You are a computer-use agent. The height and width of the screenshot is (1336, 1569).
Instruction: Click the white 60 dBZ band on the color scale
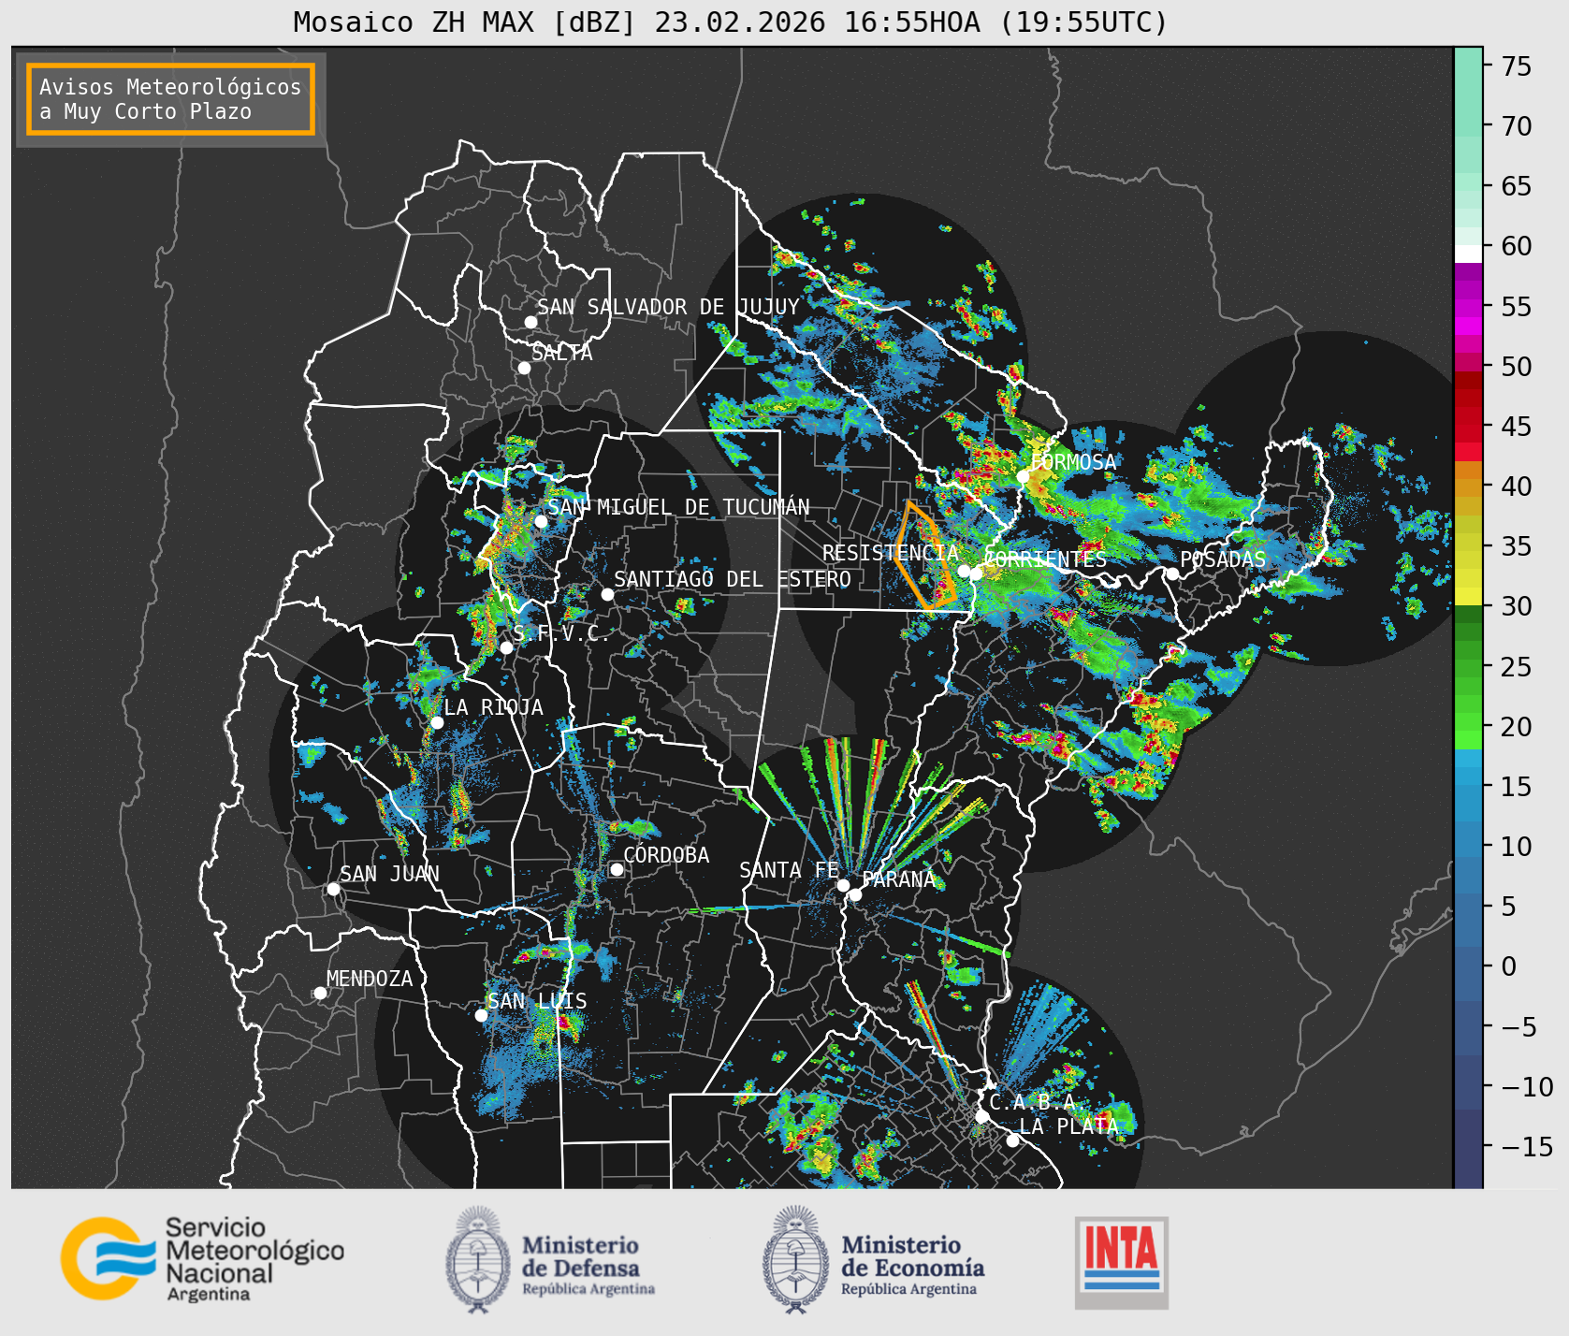point(1468,254)
